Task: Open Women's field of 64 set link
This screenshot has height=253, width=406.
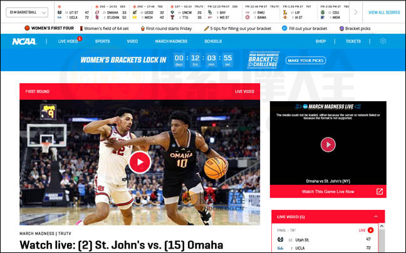Action: point(106,28)
